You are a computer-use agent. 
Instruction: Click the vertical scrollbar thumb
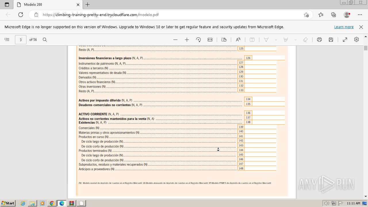366,48
